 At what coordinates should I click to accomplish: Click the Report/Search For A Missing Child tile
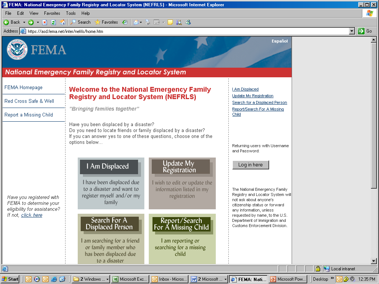point(182,239)
